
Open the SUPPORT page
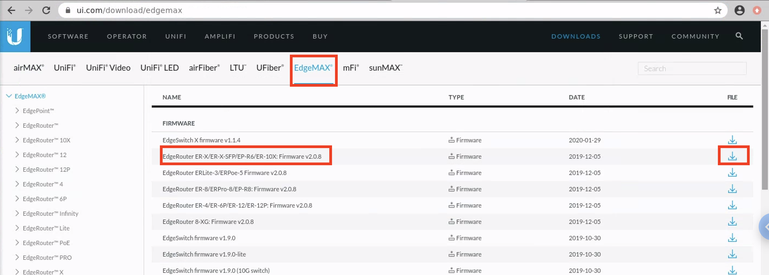(636, 36)
